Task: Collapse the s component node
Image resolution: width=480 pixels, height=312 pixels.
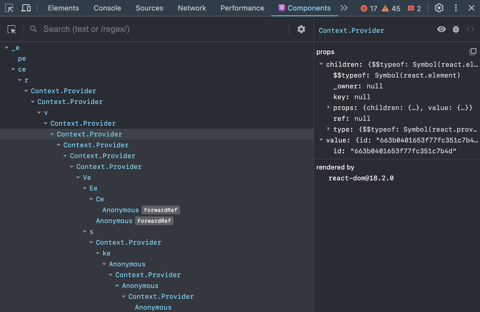Action: (85, 231)
